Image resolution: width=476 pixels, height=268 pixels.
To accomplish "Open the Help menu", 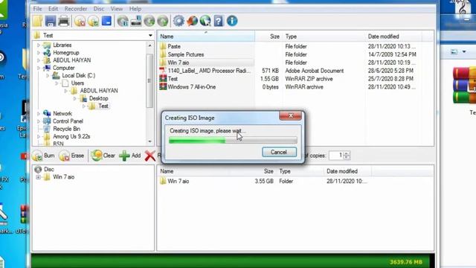I will click(135, 9).
